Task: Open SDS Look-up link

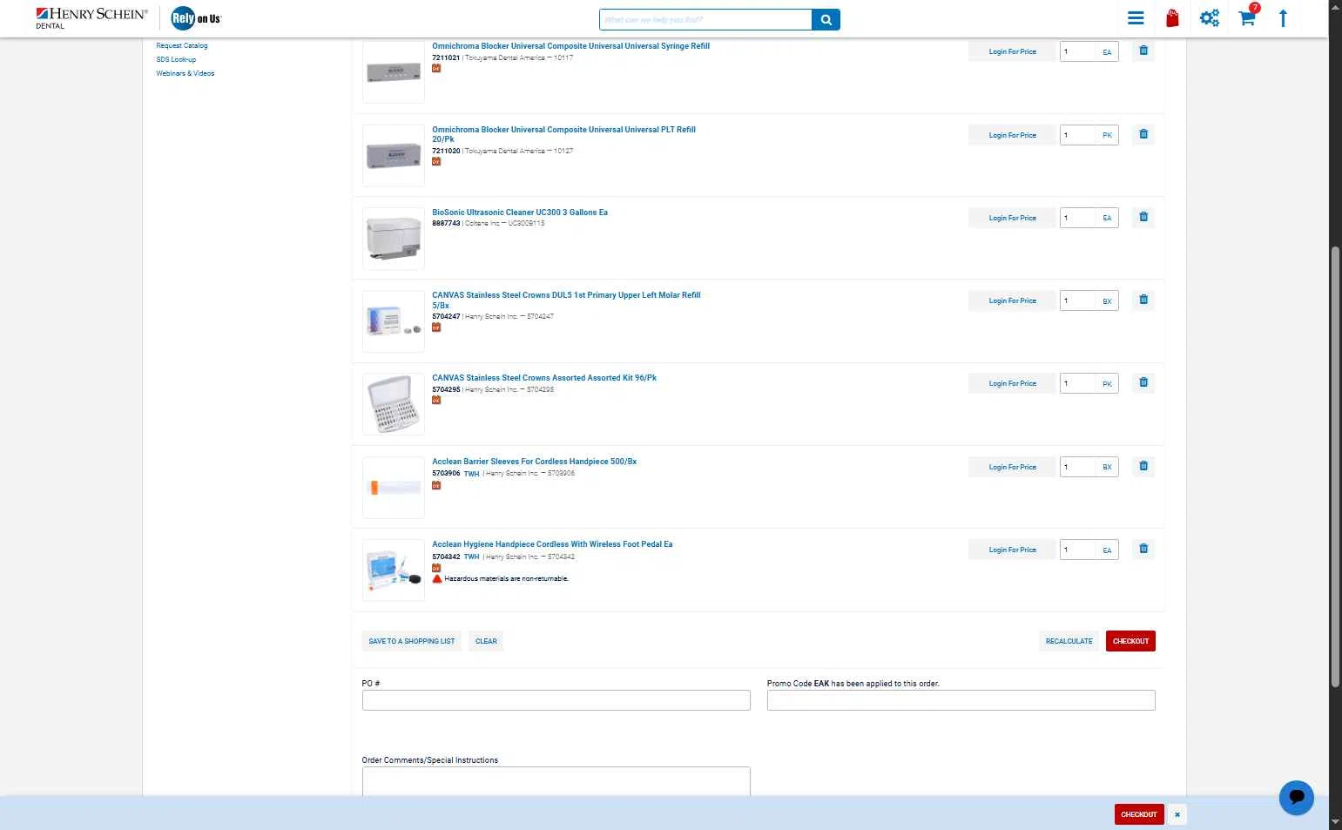Action: pos(176,59)
